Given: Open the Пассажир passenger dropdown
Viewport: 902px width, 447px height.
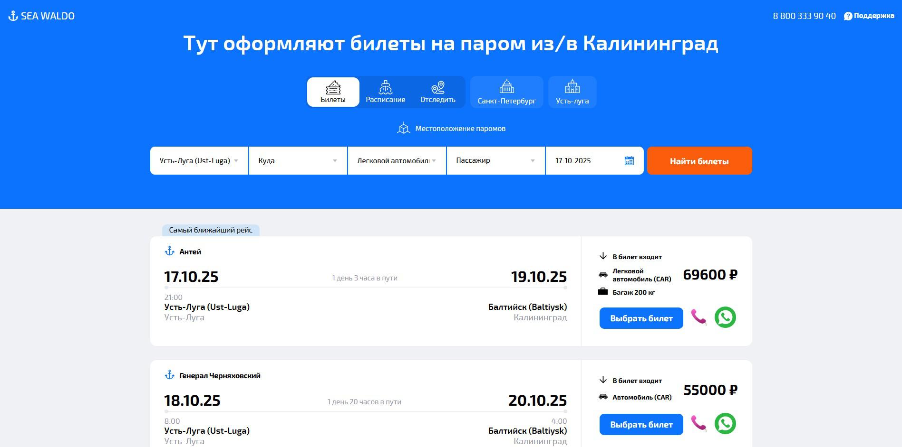Looking at the screenshot, I should coord(495,161).
